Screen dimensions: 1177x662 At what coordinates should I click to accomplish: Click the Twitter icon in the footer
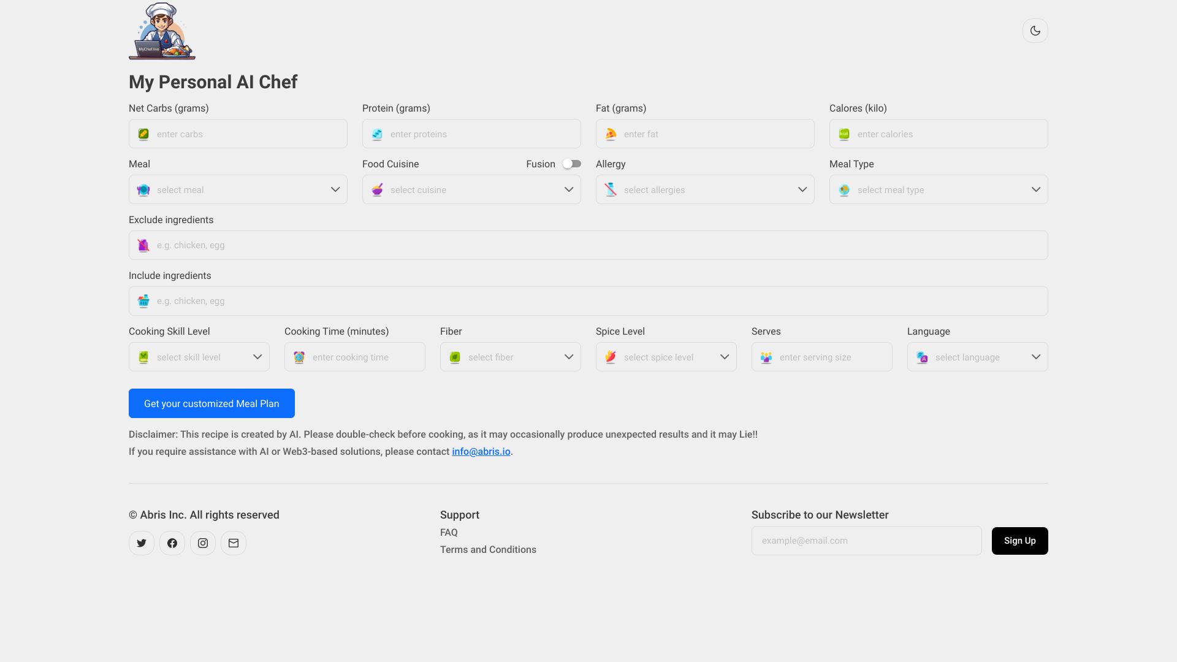click(x=142, y=542)
